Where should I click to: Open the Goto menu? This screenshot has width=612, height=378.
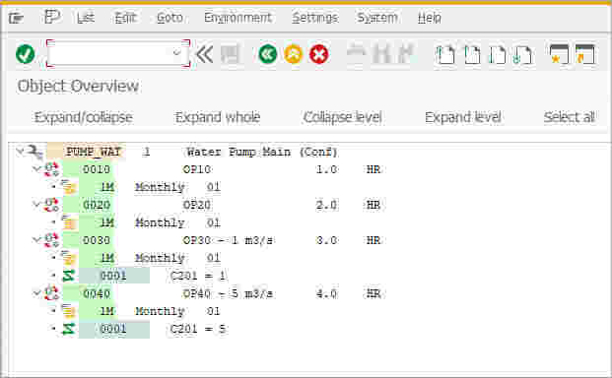pyautogui.click(x=170, y=18)
